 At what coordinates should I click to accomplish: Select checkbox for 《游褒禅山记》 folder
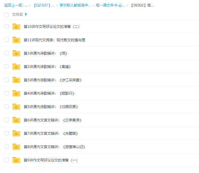pyautogui.click(x=7, y=147)
